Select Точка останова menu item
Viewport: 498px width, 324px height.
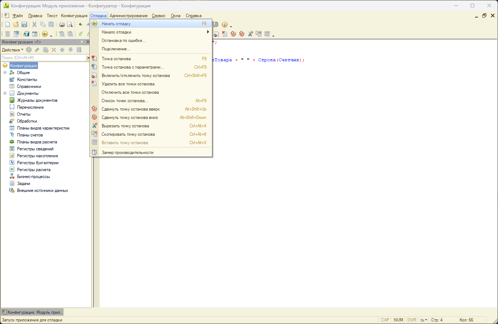[x=151, y=59]
